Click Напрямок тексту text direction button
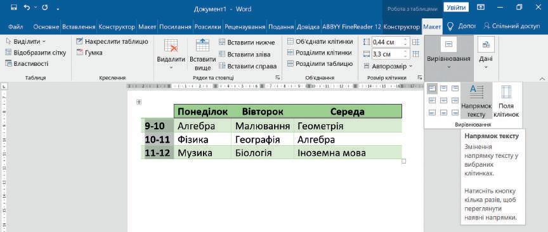548x232 pixels. click(476, 101)
